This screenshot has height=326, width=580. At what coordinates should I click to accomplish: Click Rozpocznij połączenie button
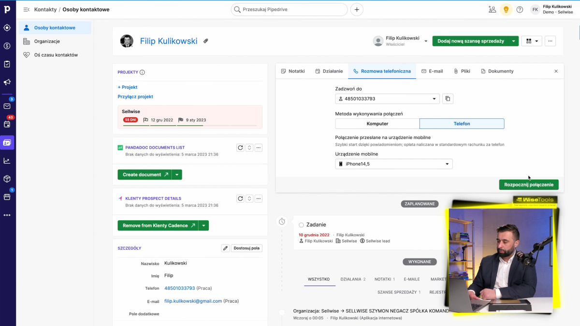tap(529, 184)
